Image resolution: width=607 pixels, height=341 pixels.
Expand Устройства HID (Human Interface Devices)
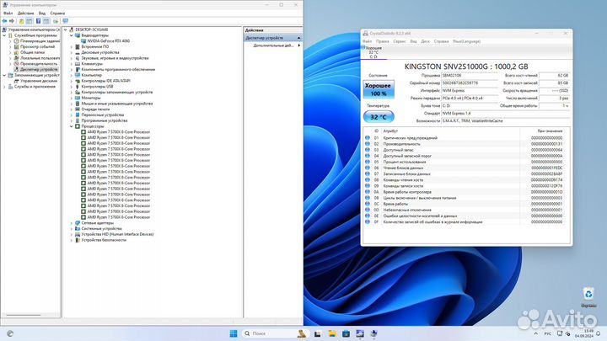click(x=72, y=234)
